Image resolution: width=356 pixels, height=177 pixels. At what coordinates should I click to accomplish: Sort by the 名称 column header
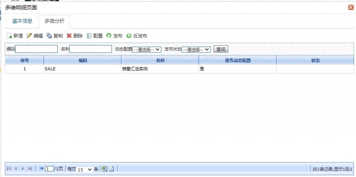tap(160, 60)
